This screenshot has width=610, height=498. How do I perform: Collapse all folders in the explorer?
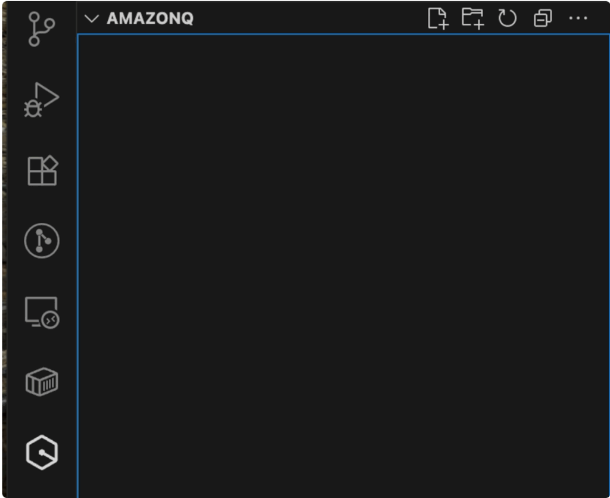click(543, 18)
